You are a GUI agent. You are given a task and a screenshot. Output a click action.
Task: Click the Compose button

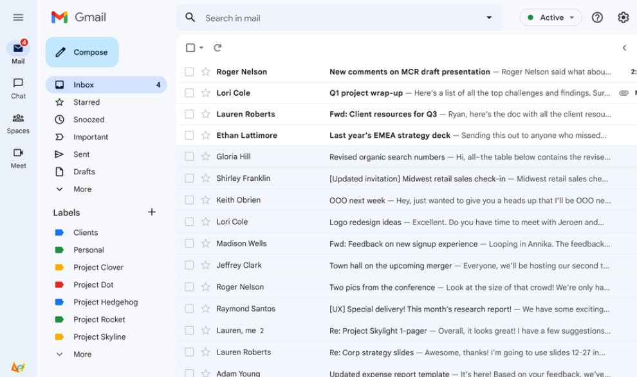[x=82, y=52]
